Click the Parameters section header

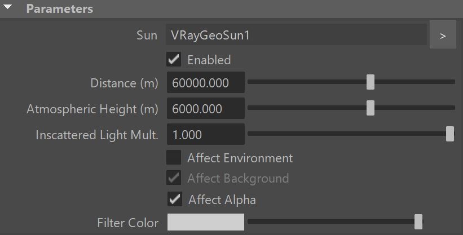click(x=231, y=9)
